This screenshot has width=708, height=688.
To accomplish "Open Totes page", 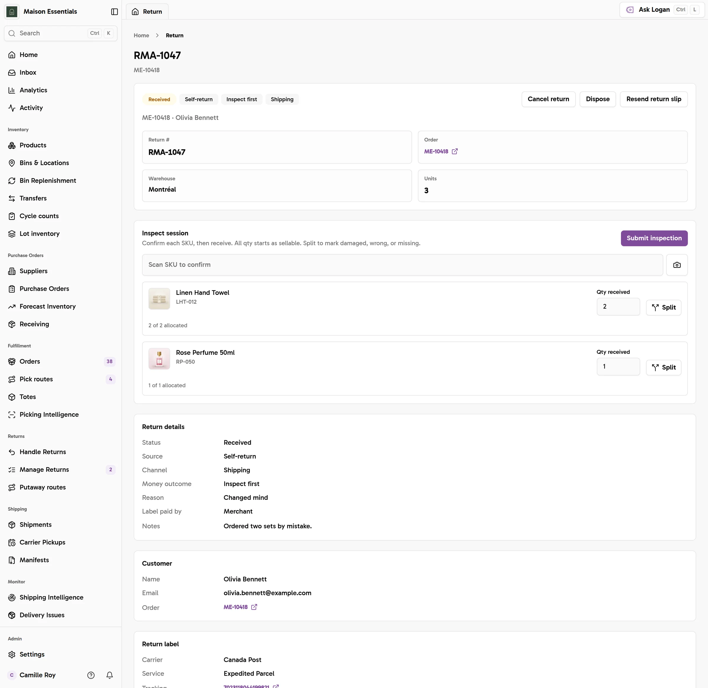I will pos(61,397).
